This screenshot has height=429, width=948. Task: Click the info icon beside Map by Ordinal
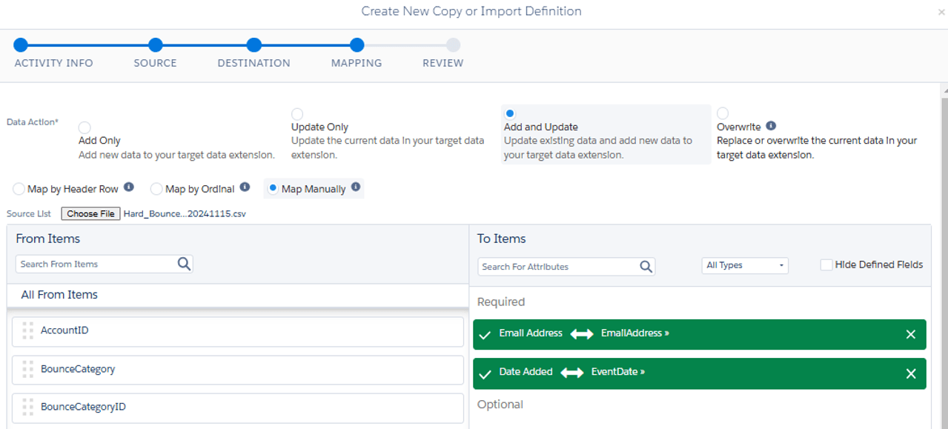pos(245,187)
